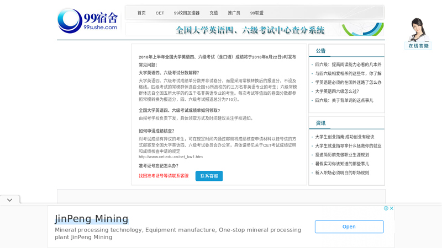Click the heading 如何申请成绩核查?
This screenshot has height=248, width=442.
coord(156,131)
